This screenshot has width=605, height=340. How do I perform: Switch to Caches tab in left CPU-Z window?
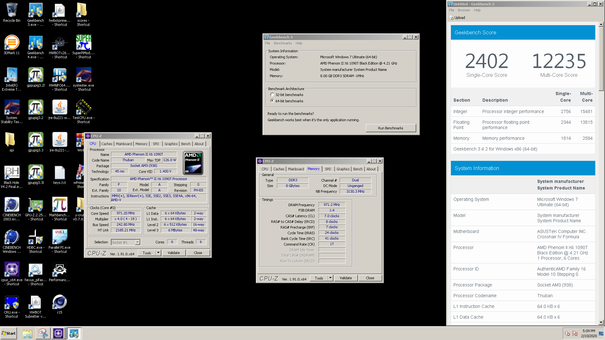point(107,144)
